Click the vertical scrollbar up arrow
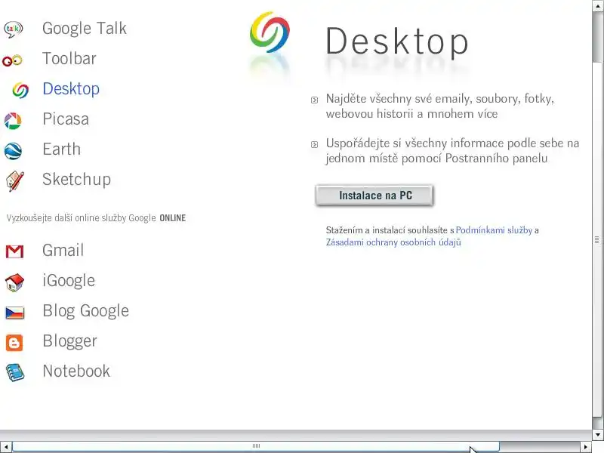 click(597, 5)
